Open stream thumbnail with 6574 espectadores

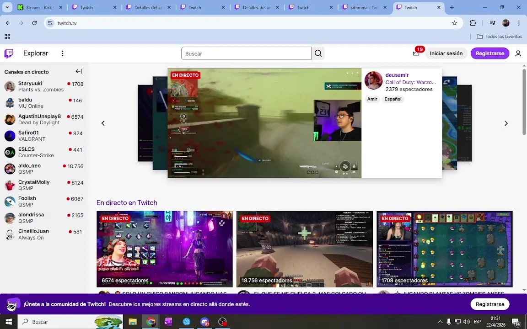165,249
